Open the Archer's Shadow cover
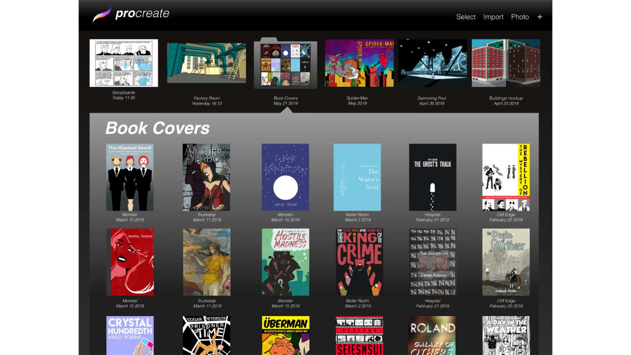This screenshot has height=355, width=631. point(206,177)
